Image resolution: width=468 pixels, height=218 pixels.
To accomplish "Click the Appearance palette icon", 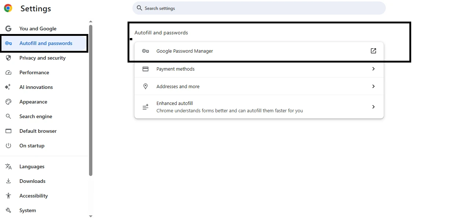I will [8, 102].
